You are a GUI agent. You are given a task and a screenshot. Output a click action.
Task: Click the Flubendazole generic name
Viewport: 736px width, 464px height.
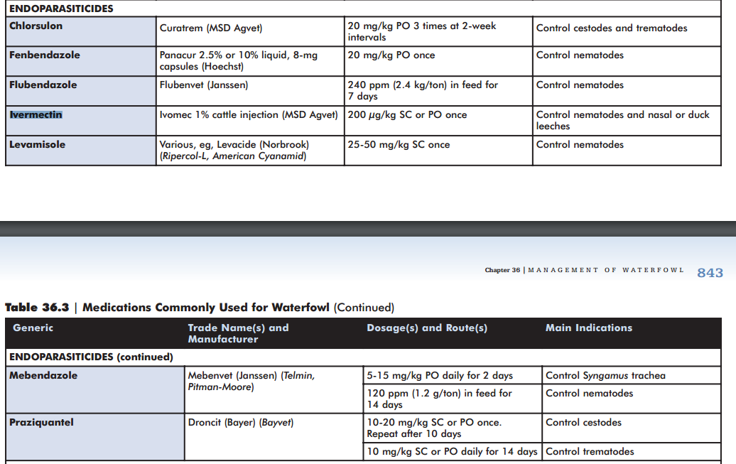43,85
